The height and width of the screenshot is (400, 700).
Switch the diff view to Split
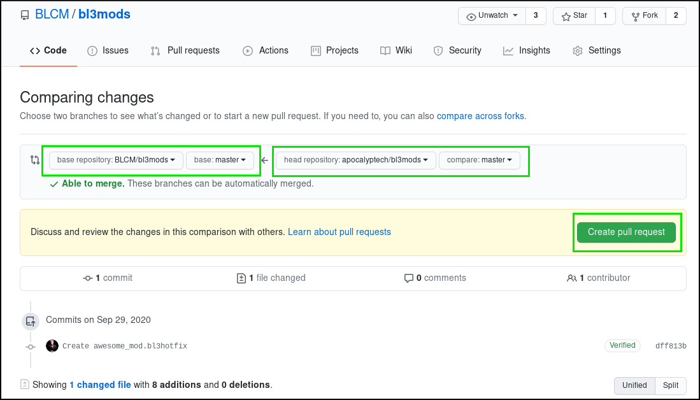671,386
